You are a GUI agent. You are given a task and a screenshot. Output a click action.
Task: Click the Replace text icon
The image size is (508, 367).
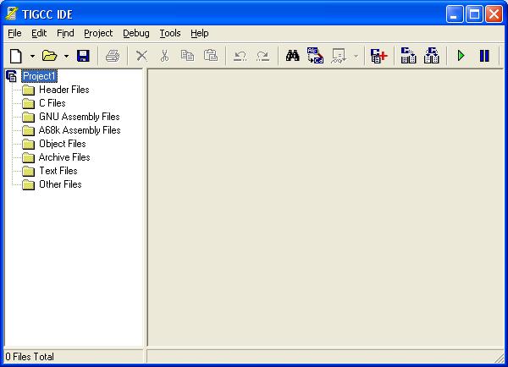[315, 56]
